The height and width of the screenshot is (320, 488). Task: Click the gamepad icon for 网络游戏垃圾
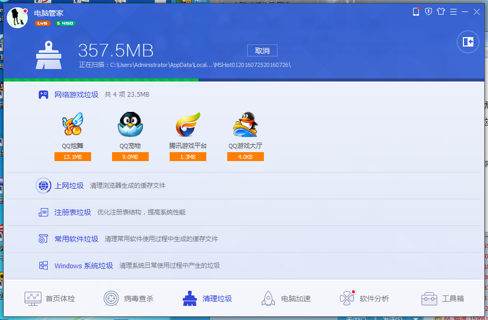(43, 95)
